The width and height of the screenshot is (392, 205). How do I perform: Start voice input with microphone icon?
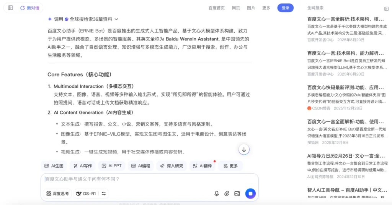217,194
